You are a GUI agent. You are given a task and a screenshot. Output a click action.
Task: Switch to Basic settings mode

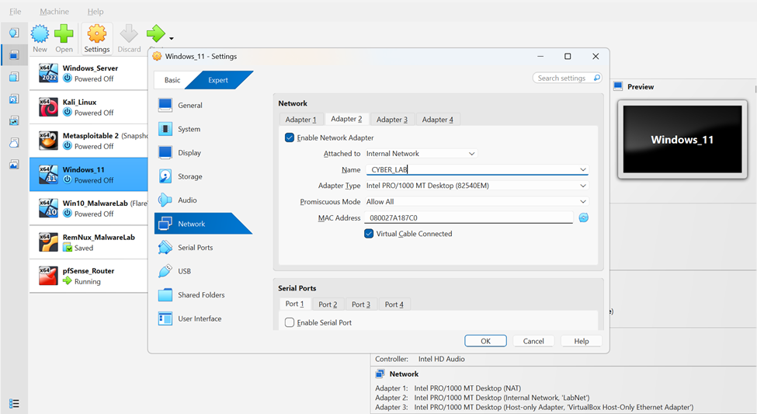point(172,80)
